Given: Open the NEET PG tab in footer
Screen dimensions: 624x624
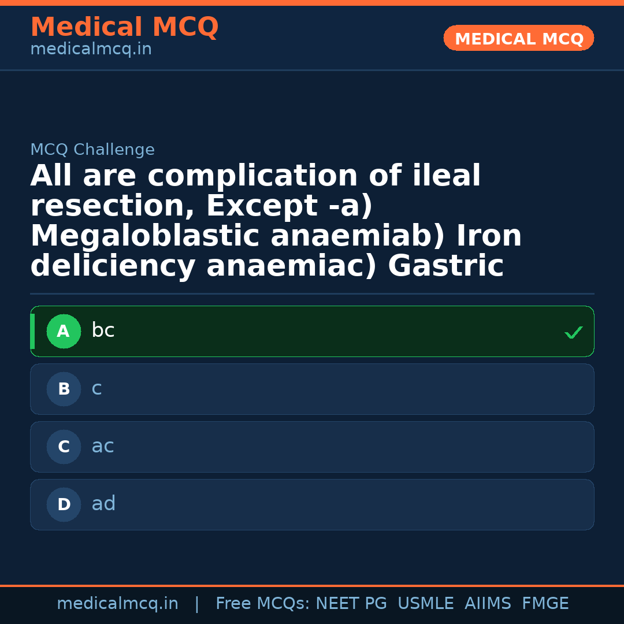Looking at the screenshot, I should [351, 603].
